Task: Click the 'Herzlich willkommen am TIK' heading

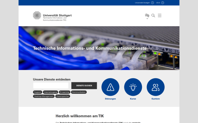Action: (80, 116)
